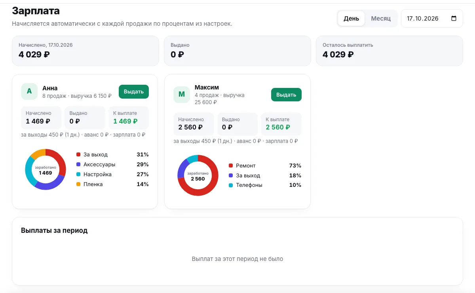The image size is (475, 293).
Task: Click the orange Пленка legend swatch
Action: point(78,184)
